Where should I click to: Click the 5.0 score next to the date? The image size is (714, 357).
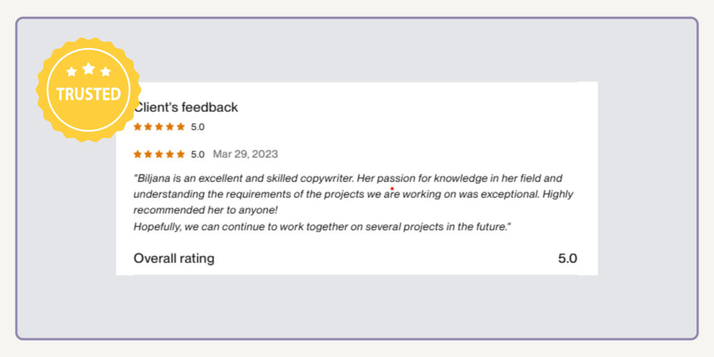(197, 154)
